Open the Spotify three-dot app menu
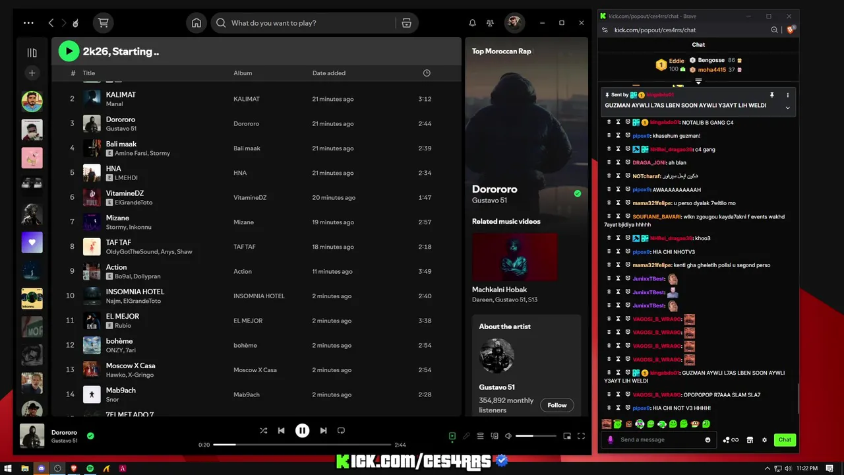Viewport: 844px width, 475px height. [28, 22]
